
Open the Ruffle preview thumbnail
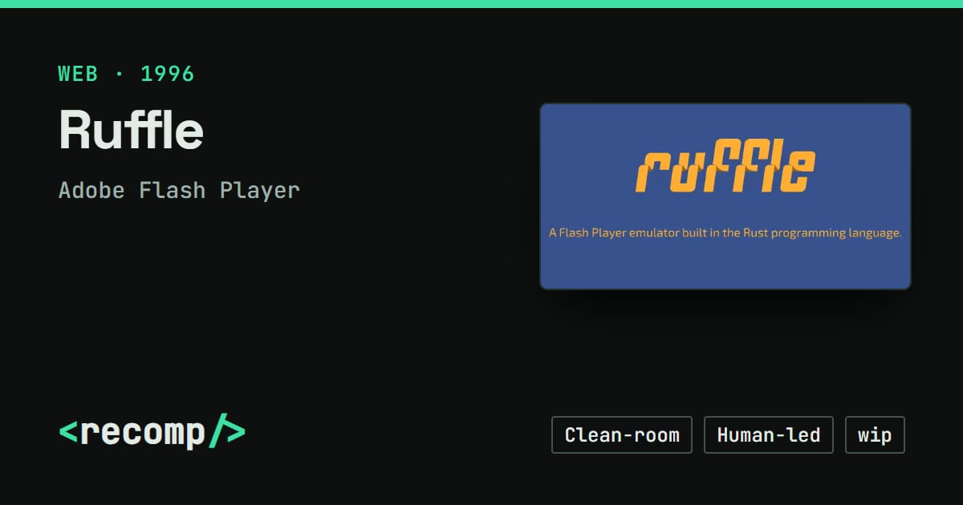725,196
